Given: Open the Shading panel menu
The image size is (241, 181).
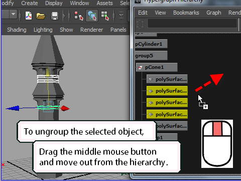Looking at the screenshot, I should pyautogui.click(x=17, y=30).
